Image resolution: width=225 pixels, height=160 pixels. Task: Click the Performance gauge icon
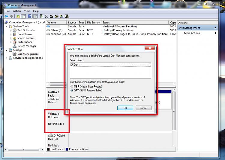[x=14, y=42]
